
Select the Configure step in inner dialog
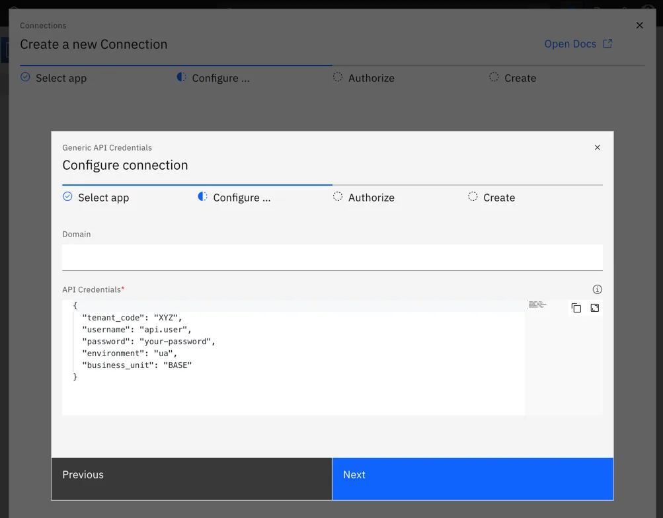pos(234,198)
